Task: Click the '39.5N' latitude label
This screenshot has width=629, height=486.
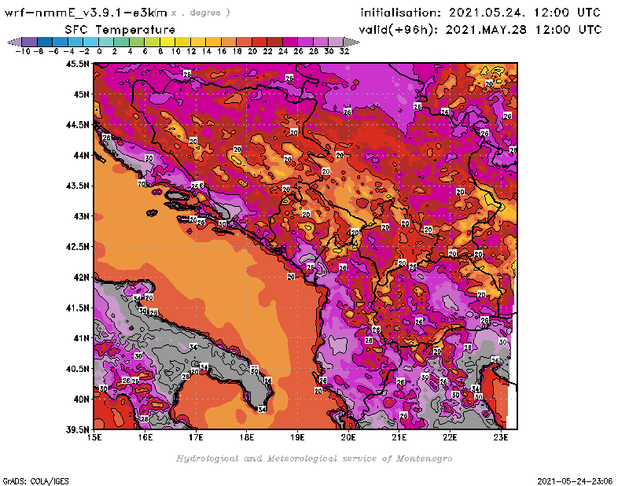Action: (x=77, y=429)
